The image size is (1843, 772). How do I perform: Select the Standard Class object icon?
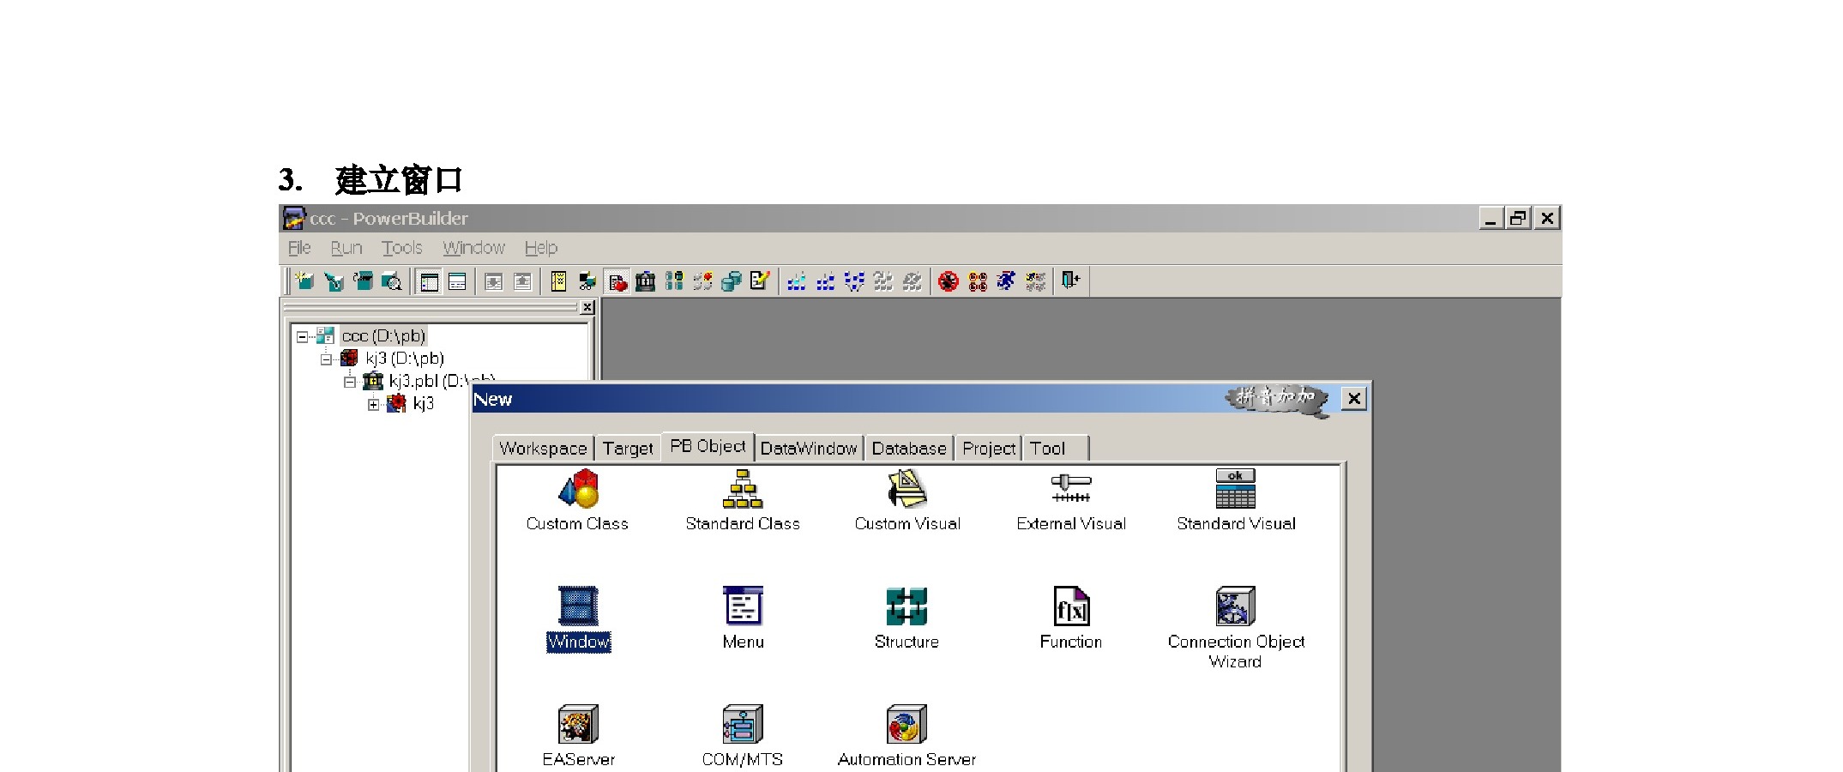[743, 489]
